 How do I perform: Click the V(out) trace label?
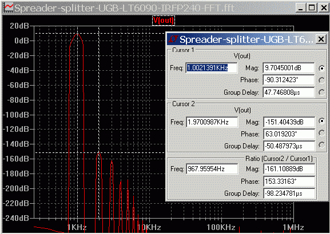point(164,21)
